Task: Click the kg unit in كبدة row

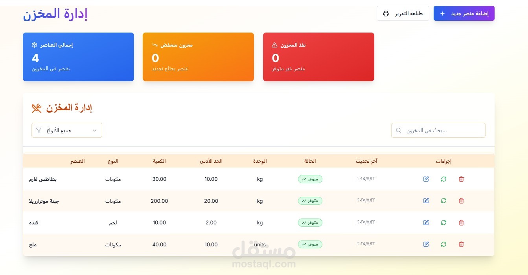Action: click(260, 223)
